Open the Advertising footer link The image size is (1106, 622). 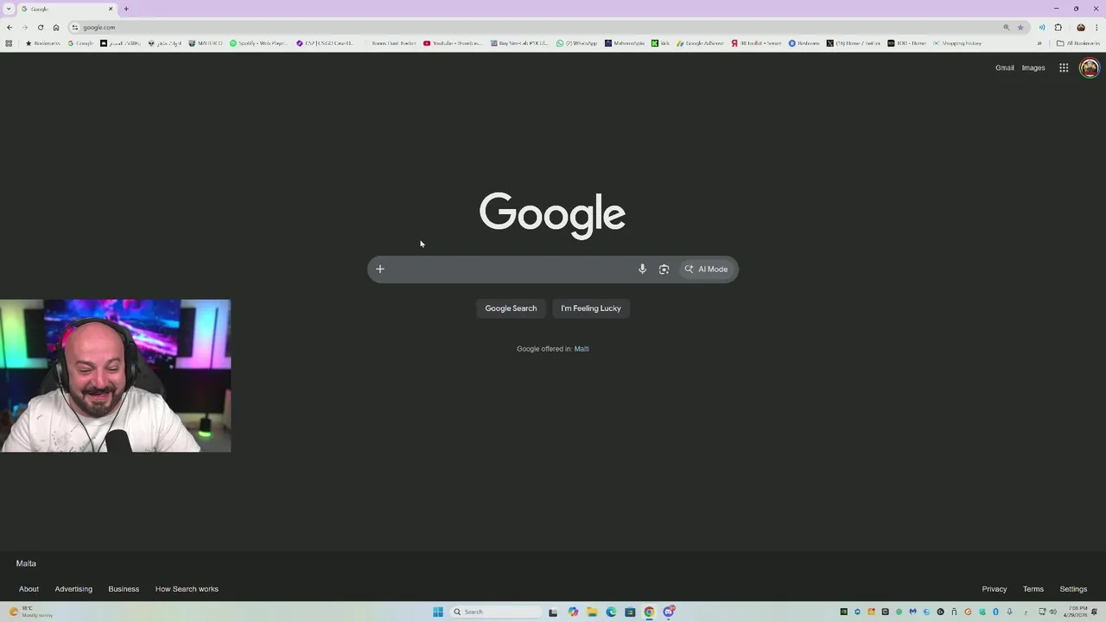point(73,589)
